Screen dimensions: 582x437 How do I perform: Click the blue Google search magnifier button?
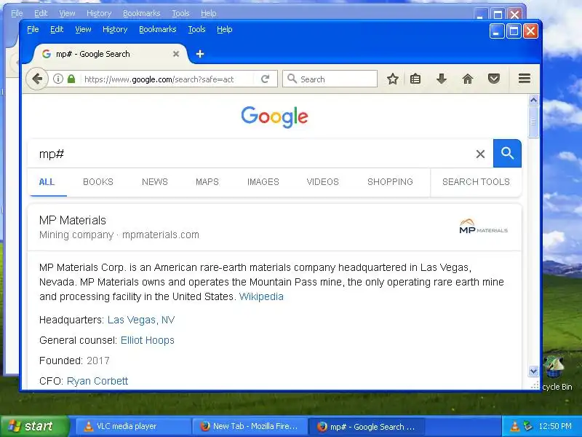507,154
